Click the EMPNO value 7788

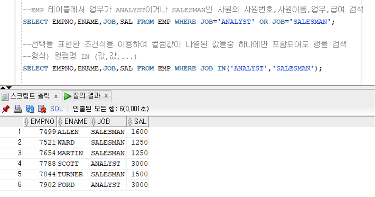click(40, 164)
